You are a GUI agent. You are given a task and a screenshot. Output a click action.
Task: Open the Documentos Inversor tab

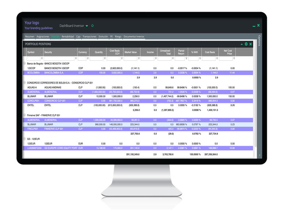pyautogui.click(x=134, y=37)
